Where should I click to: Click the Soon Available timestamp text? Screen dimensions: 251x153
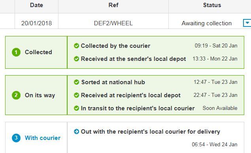tap(220, 108)
